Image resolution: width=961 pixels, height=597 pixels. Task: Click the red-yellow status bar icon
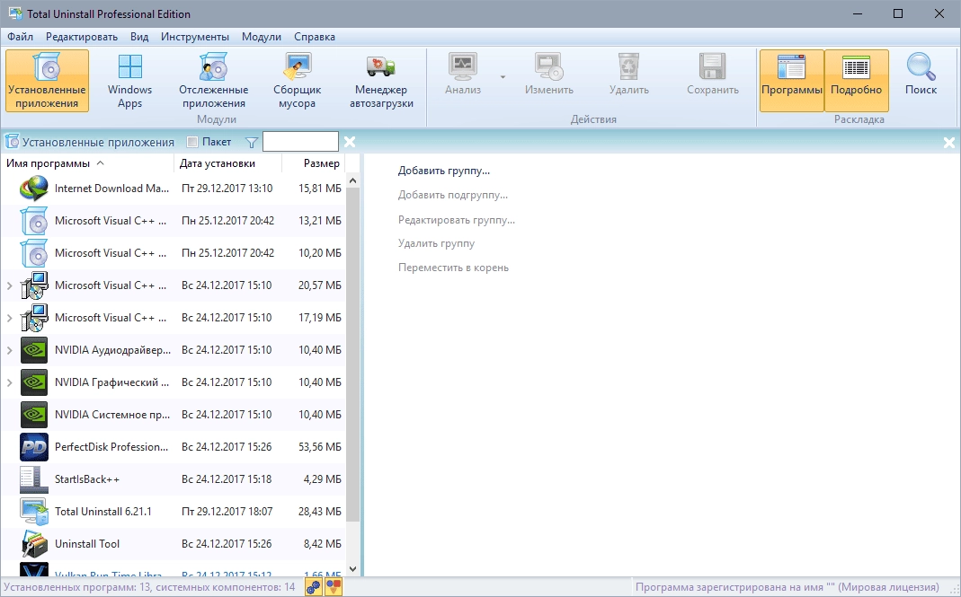pyautogui.click(x=334, y=587)
